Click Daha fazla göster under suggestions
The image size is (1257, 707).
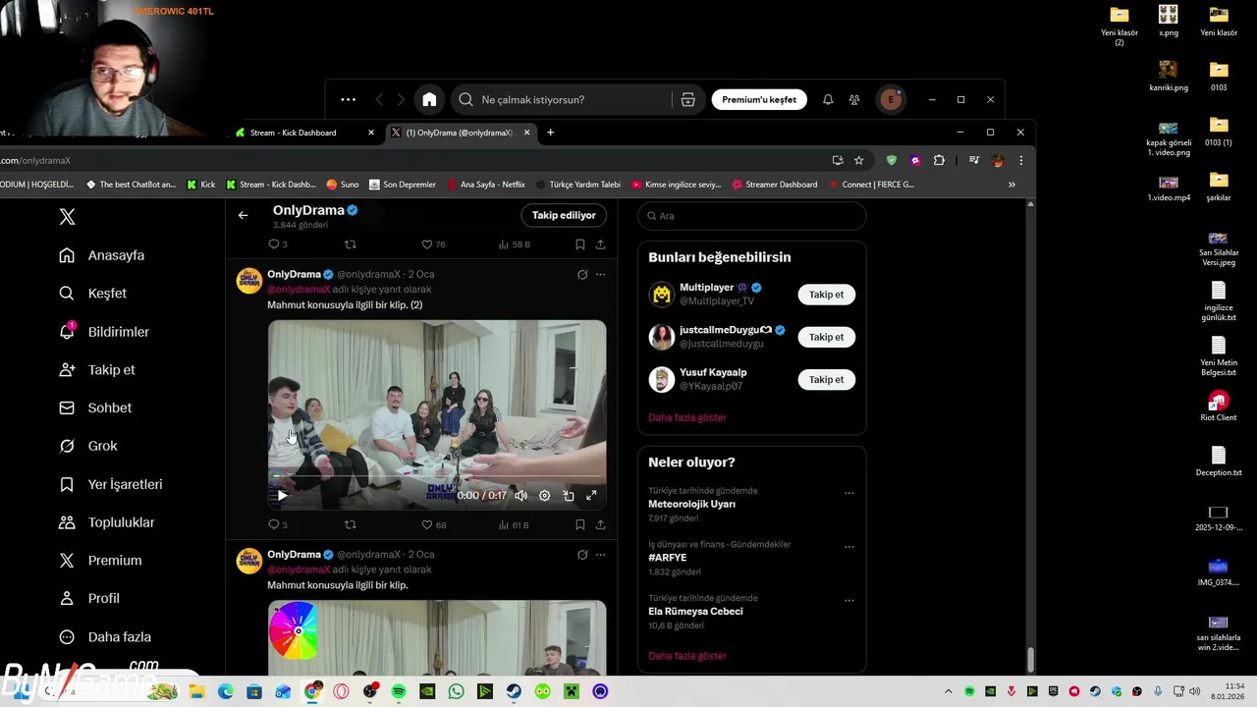[687, 417]
